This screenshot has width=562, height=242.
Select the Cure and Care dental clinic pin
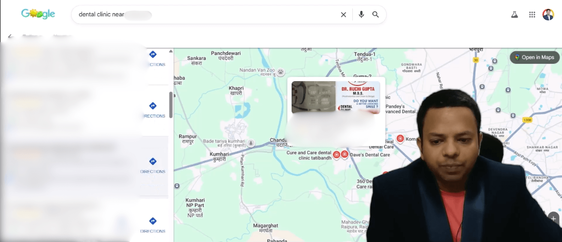pos(336,154)
